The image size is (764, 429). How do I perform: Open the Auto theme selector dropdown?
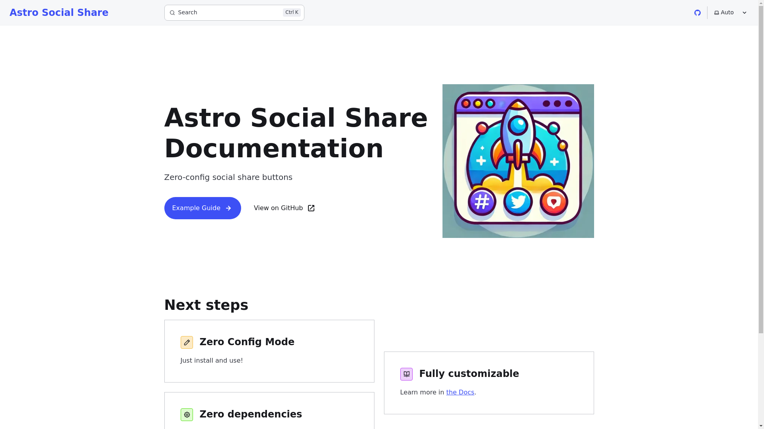pos(731,13)
